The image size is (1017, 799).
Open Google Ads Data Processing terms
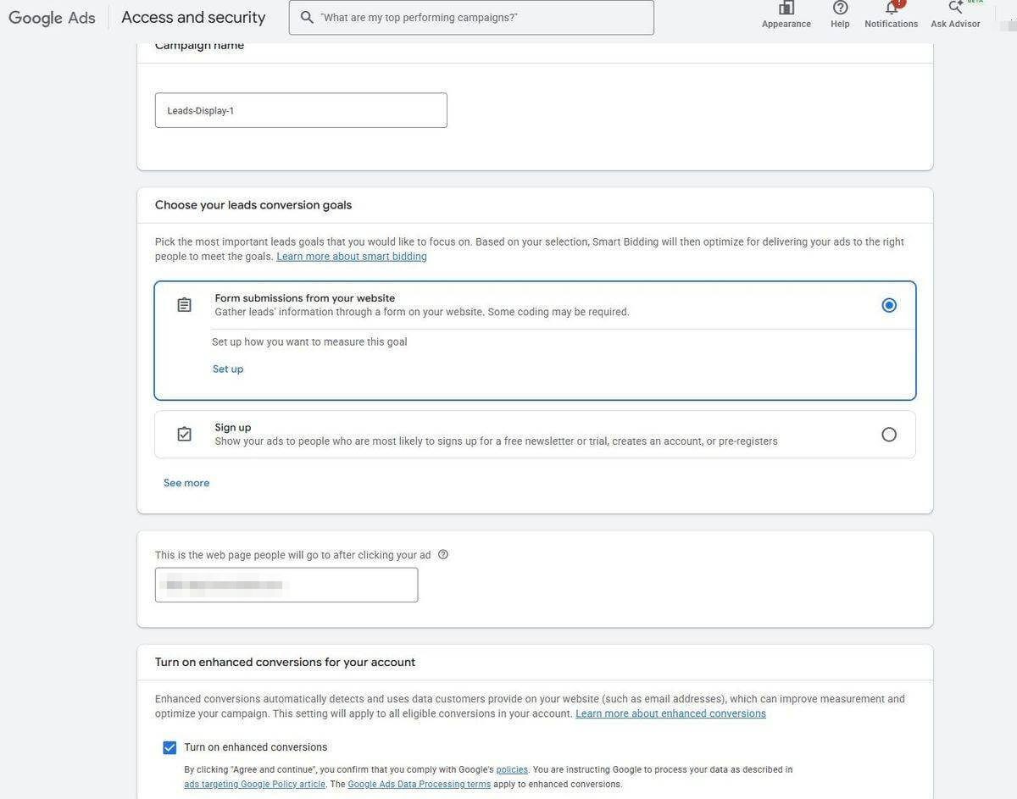click(420, 785)
